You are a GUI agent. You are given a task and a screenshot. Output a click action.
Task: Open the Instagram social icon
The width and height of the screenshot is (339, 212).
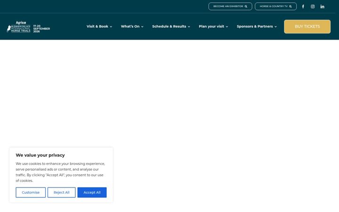pos(313,7)
